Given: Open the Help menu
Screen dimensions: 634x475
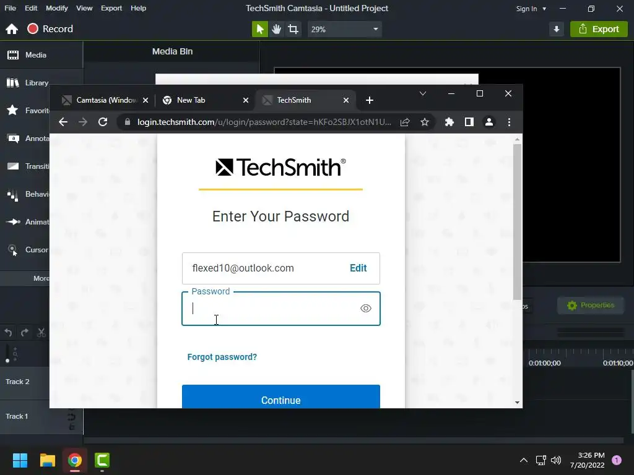Looking at the screenshot, I should point(138,8).
